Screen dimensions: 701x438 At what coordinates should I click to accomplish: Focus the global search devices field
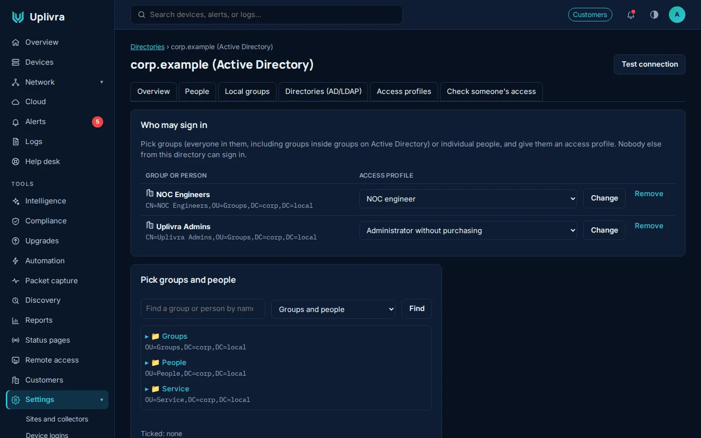tap(267, 15)
